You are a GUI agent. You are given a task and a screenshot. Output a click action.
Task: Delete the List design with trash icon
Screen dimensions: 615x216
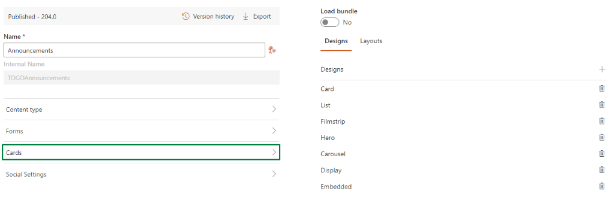[602, 105]
